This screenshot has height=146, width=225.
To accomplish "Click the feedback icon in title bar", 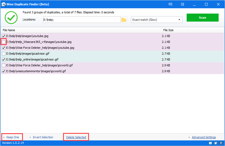I will pyautogui.click(x=170, y=4).
